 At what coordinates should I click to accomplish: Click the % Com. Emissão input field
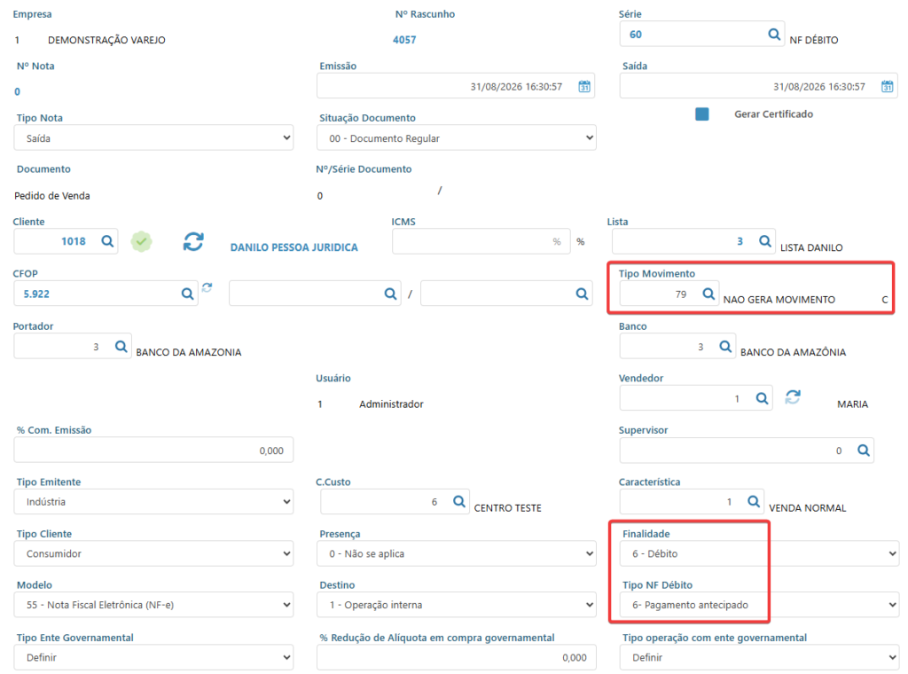click(x=153, y=450)
